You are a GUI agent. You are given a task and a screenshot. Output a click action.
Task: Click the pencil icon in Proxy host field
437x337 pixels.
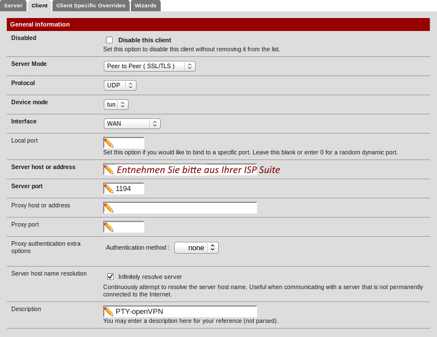pyautogui.click(x=109, y=208)
